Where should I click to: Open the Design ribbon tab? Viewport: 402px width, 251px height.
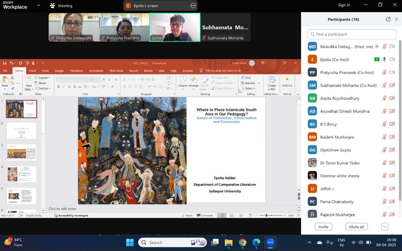[x=59, y=71]
